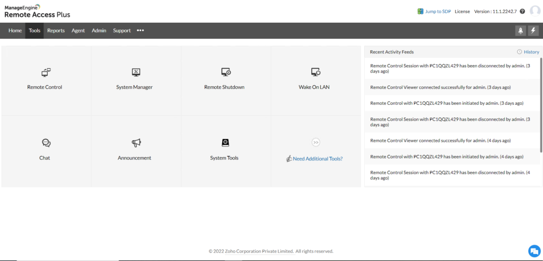The width and height of the screenshot is (543, 261).
Task: Click the rocket quick launch icon
Action: (520, 30)
